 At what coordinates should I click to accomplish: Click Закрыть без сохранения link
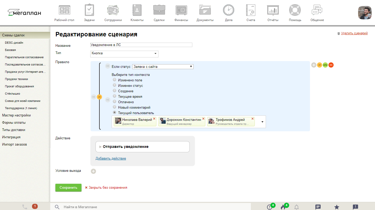click(x=106, y=187)
